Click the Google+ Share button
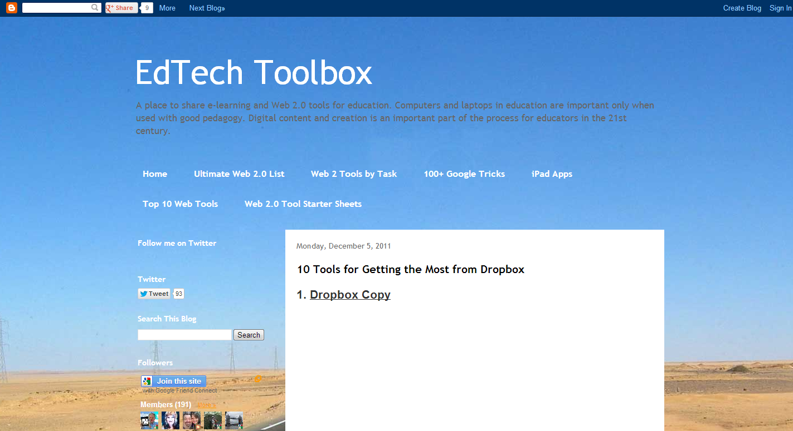 click(121, 8)
